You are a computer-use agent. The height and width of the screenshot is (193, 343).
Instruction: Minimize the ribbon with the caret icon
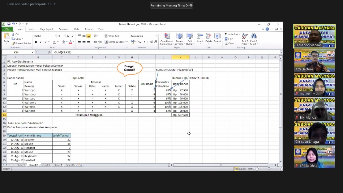[263, 29]
